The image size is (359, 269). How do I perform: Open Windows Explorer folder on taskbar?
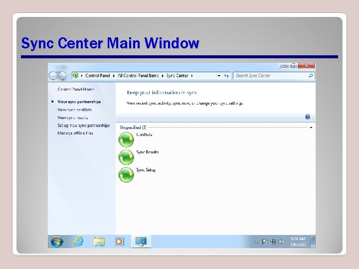click(99, 242)
